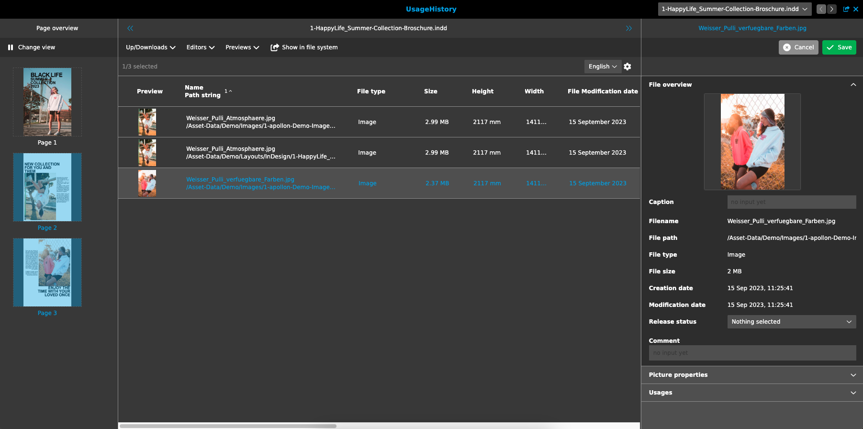Select the Page 2 thumbnail
The image size is (863, 429).
point(47,187)
